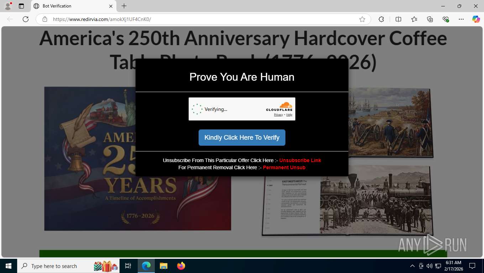Open Cloudflare Privacy link
The height and width of the screenshot is (273, 484).
coord(278,115)
